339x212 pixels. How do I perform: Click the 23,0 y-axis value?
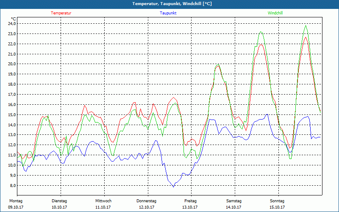12,34
